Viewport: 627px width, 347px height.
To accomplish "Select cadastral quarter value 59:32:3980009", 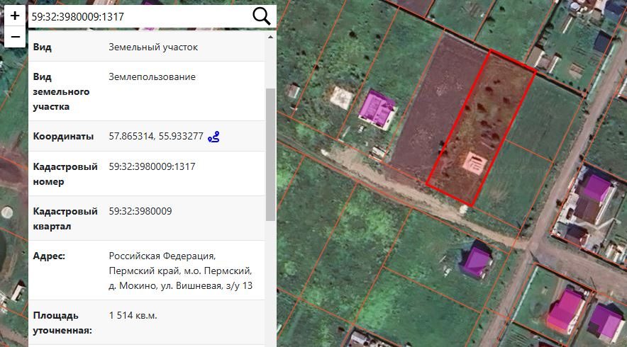I will coord(140,211).
